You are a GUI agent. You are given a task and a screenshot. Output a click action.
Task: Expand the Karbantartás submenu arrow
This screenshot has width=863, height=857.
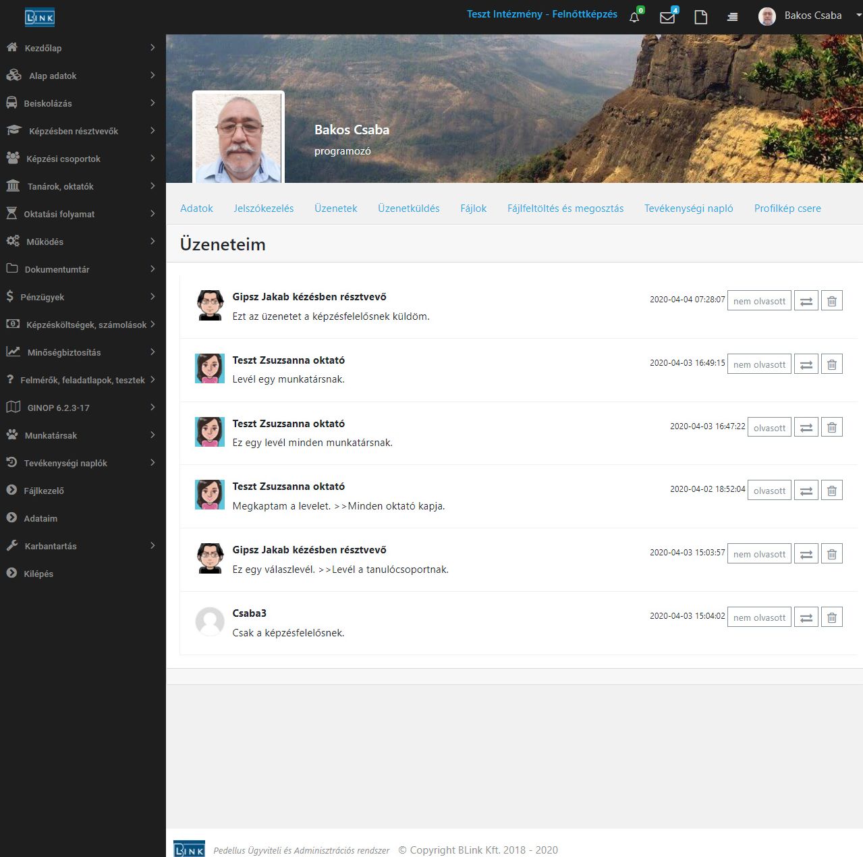[x=152, y=546]
